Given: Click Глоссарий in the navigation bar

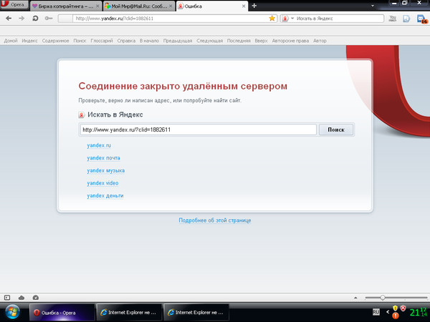Looking at the screenshot, I should click(102, 41).
